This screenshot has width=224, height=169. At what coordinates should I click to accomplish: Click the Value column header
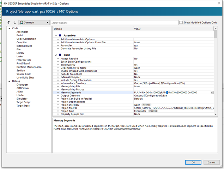coord(174,29)
